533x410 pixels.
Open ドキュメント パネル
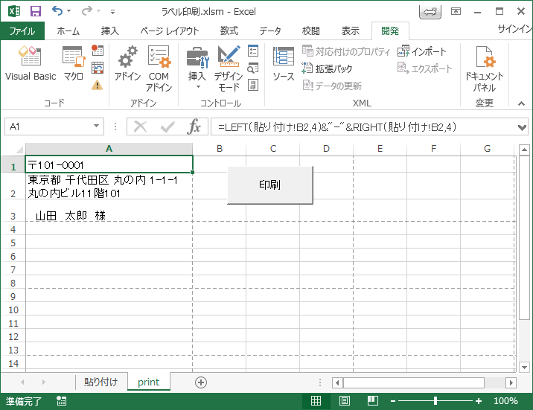484,68
